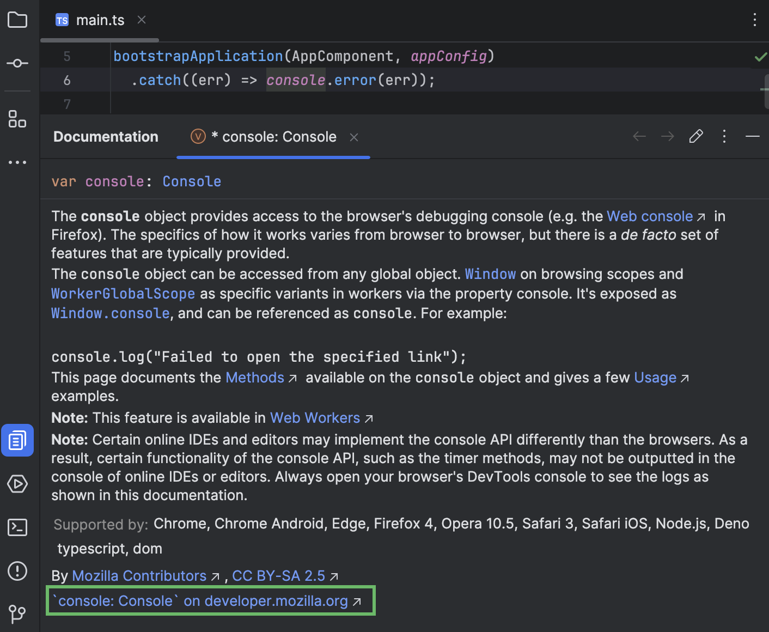Hide the Documentation panel

click(752, 136)
